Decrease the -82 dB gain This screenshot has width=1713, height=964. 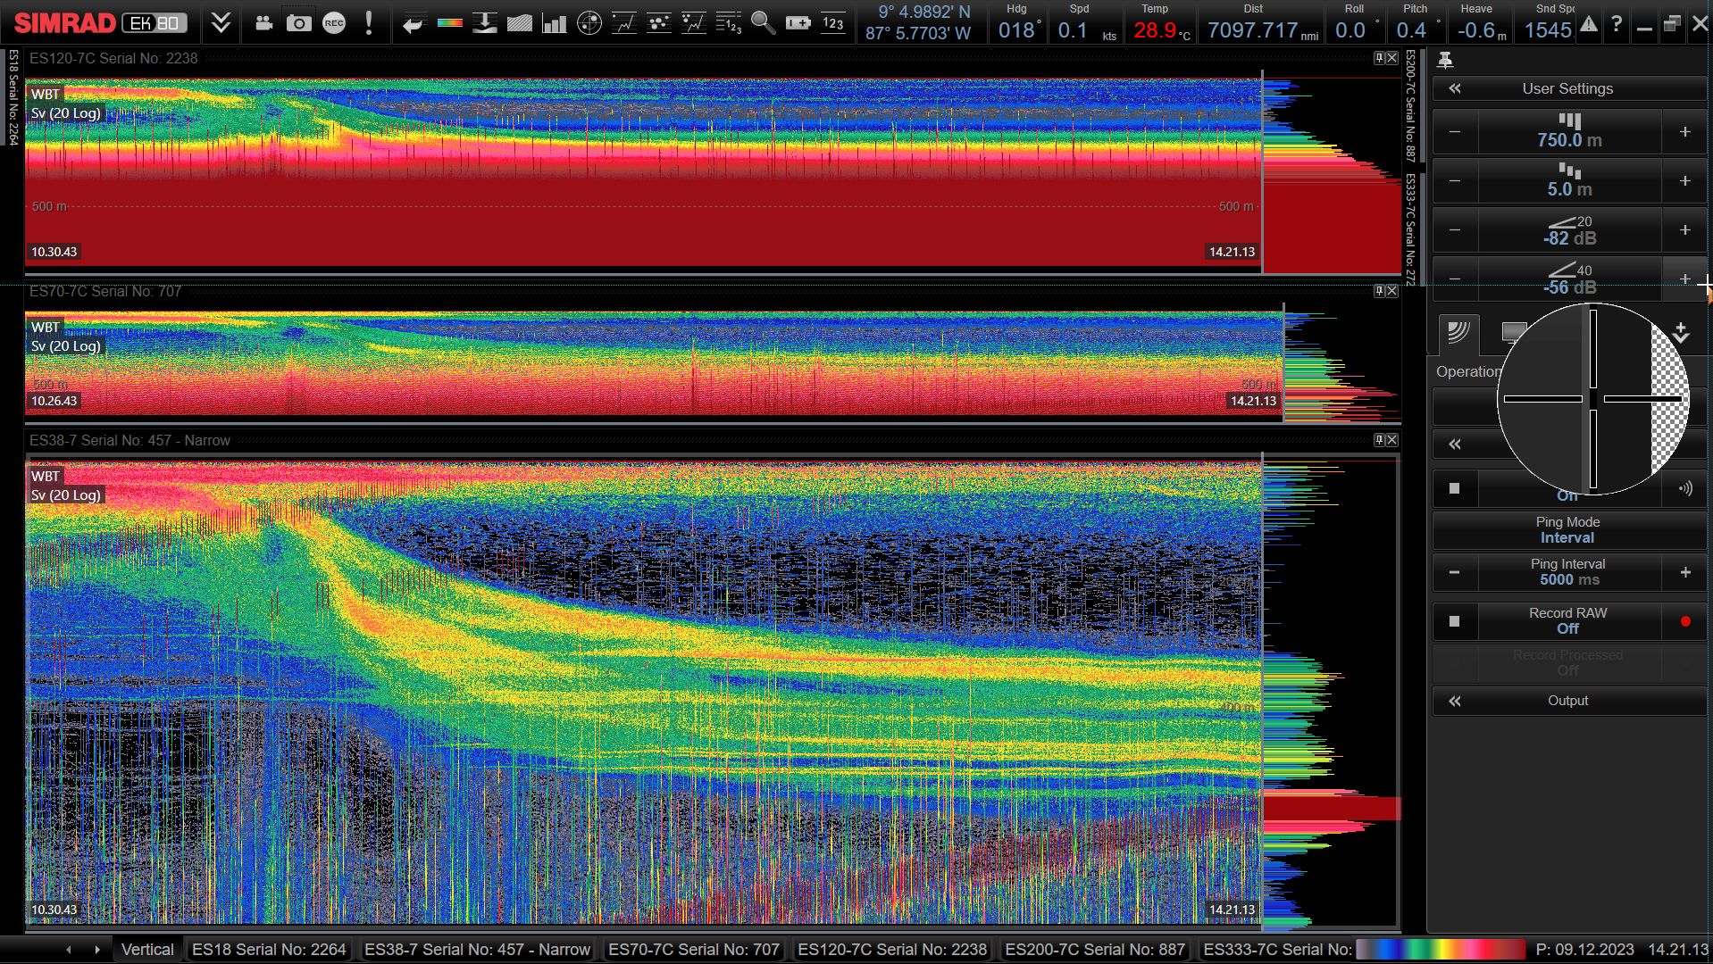pos(1455,230)
